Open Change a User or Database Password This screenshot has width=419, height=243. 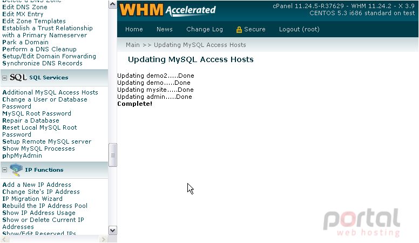pyautogui.click(x=45, y=103)
